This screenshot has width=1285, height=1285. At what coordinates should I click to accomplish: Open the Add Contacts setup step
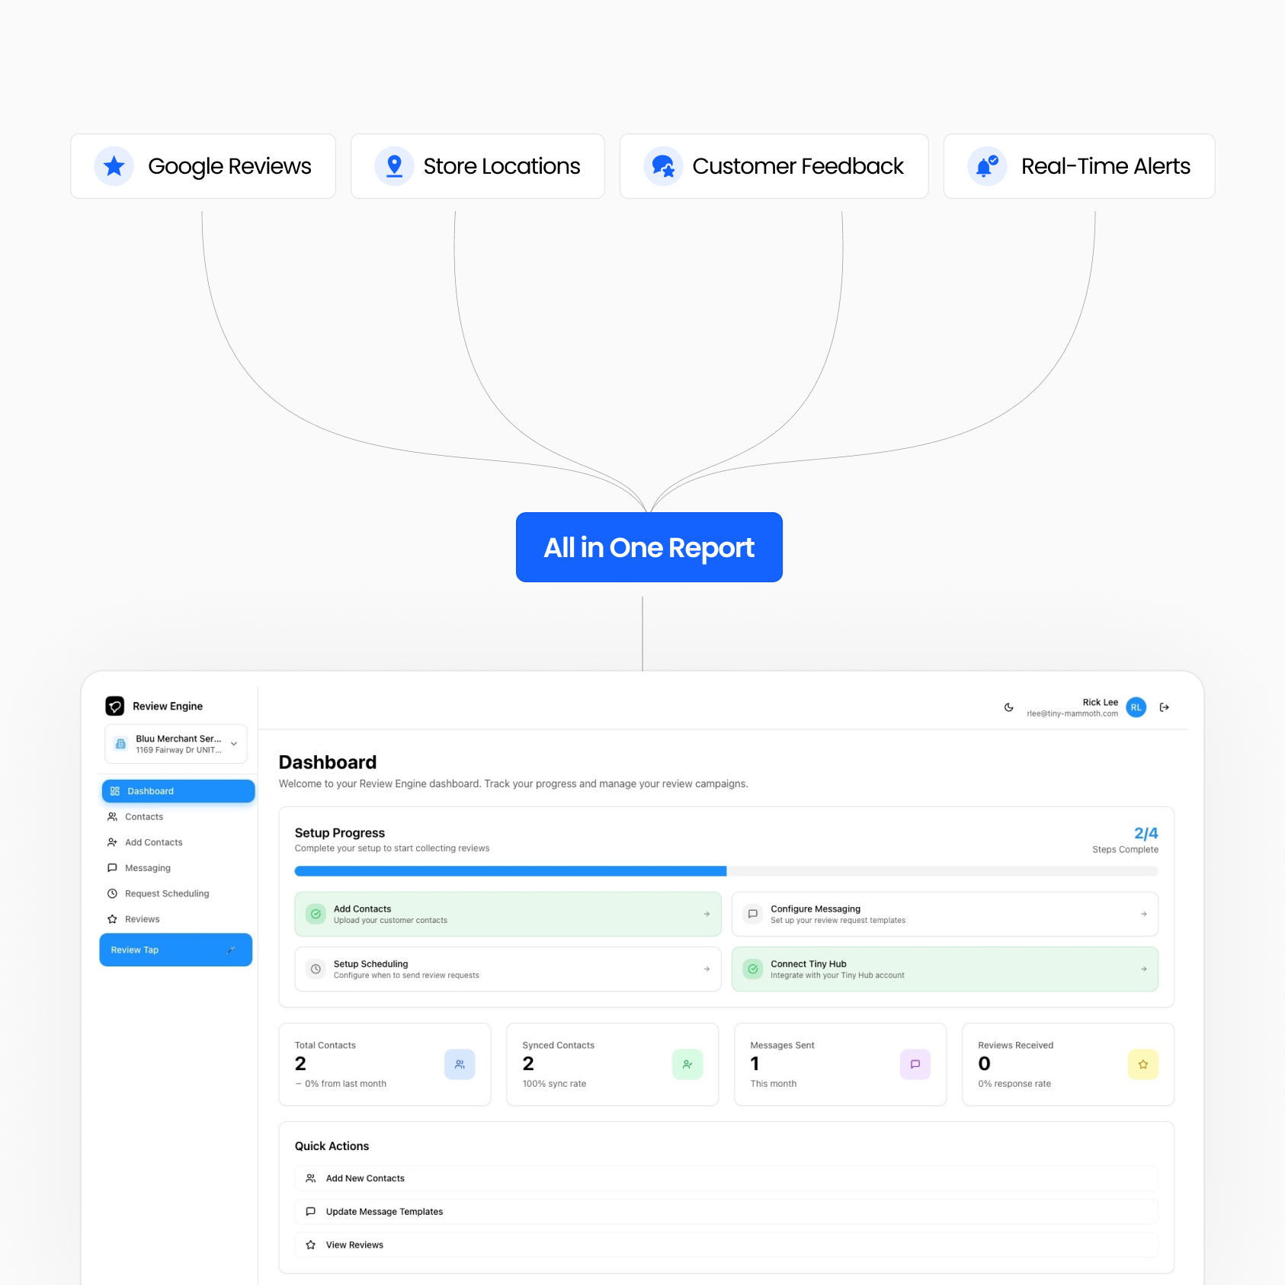tap(508, 915)
